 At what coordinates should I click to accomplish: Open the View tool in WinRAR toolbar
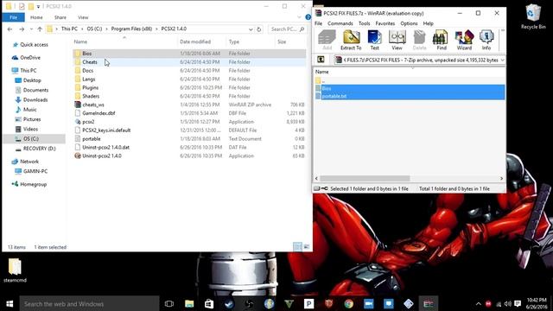(397, 40)
